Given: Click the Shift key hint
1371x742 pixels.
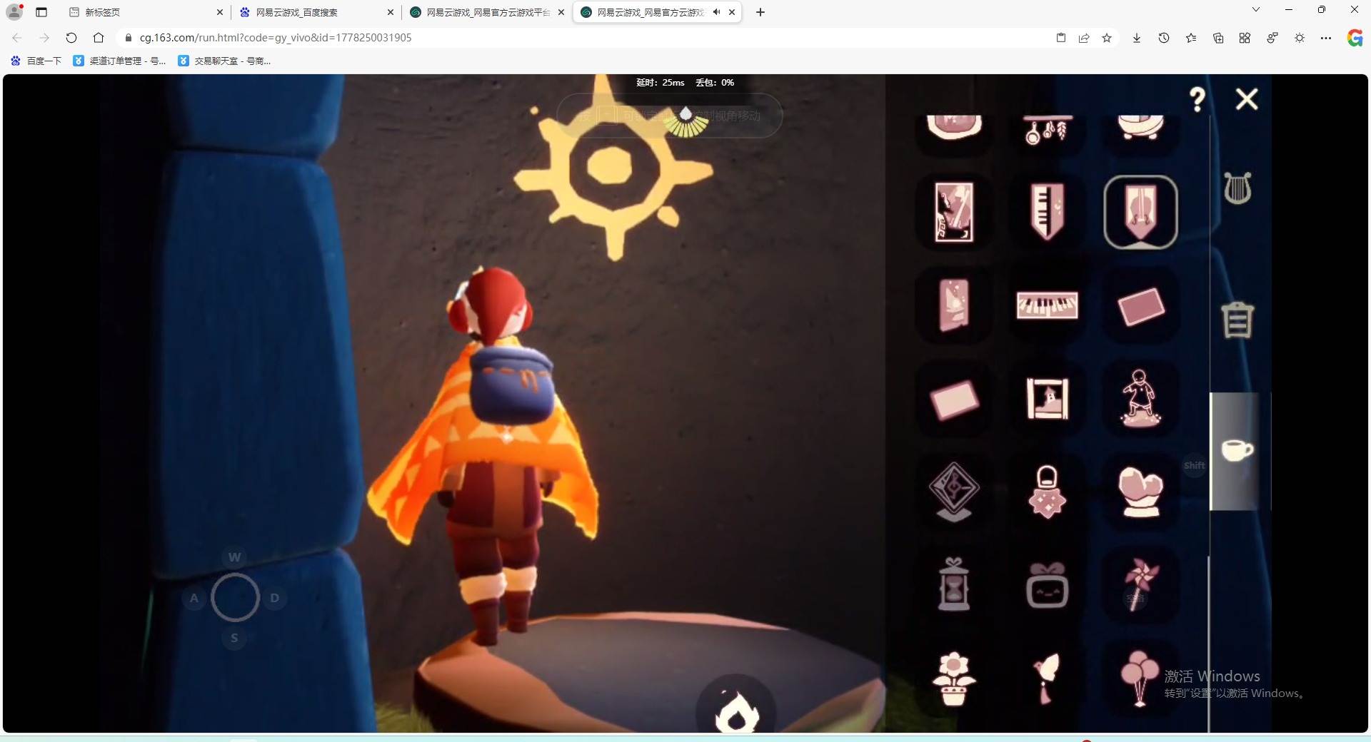Looking at the screenshot, I should pos(1195,466).
